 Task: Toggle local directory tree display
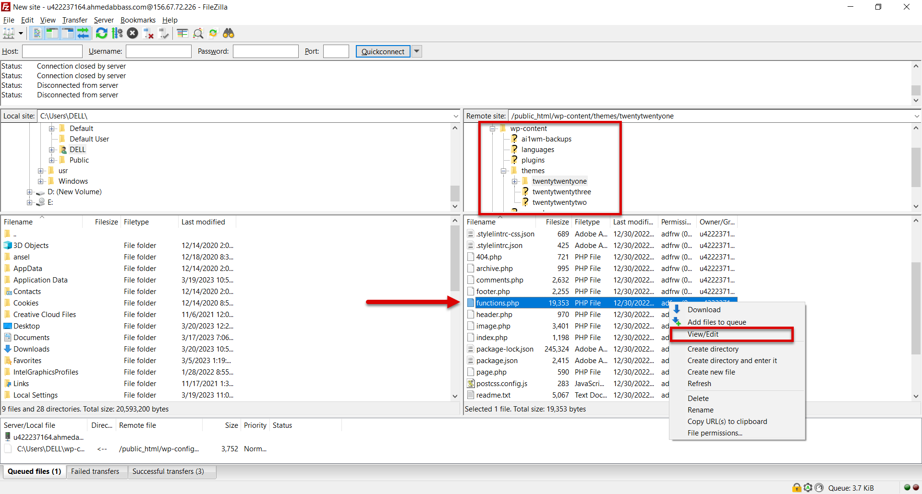point(52,33)
